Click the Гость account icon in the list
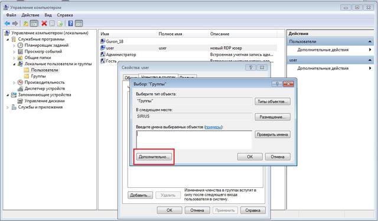Screen dimensions: 378x221 [x=103, y=61]
